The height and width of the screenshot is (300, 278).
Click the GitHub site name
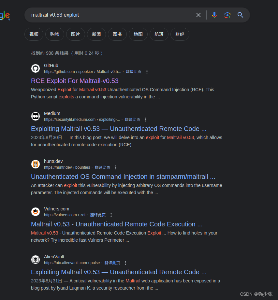click(x=51, y=65)
